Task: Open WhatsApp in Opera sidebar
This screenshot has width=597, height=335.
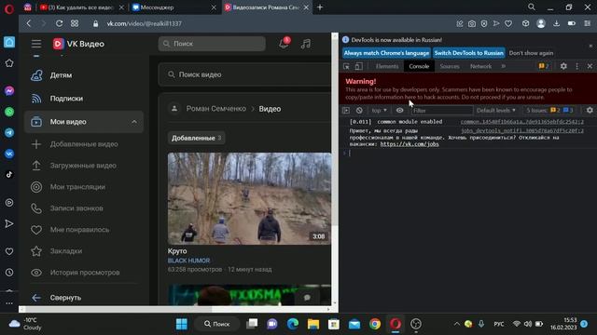Action: [x=9, y=112]
